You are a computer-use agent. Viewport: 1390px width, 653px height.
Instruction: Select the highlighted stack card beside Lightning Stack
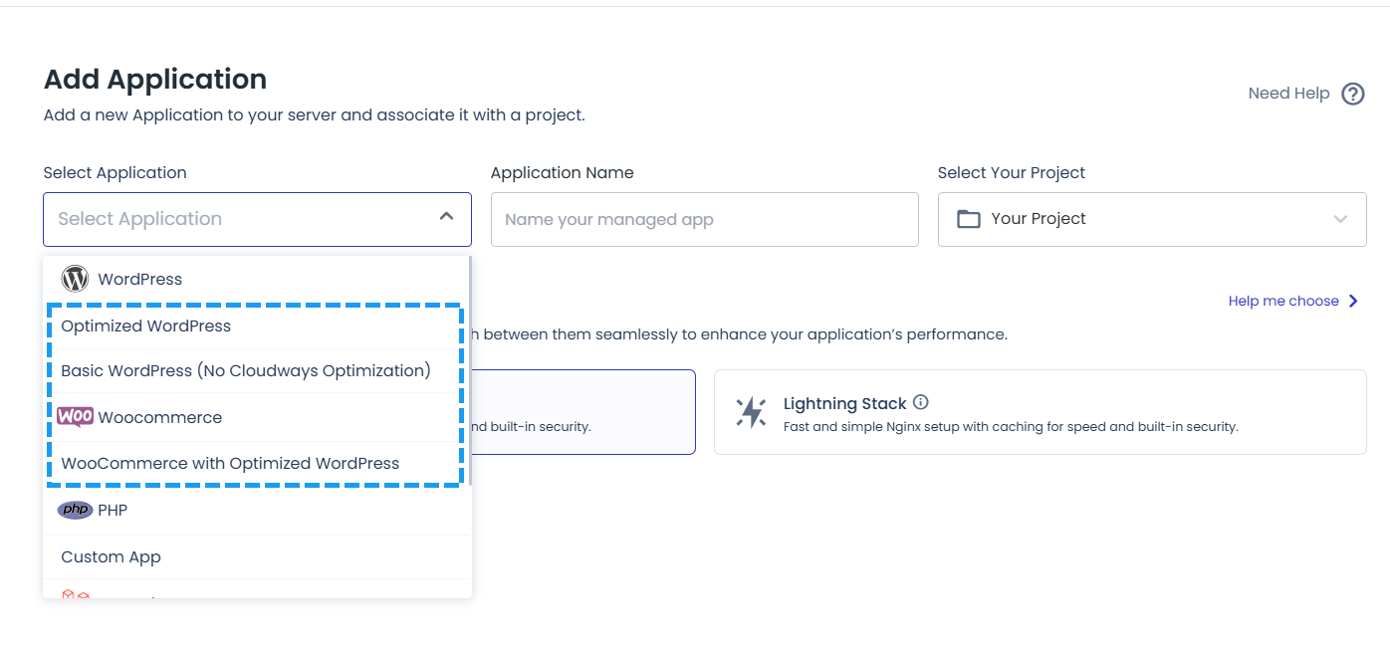[x=583, y=412]
